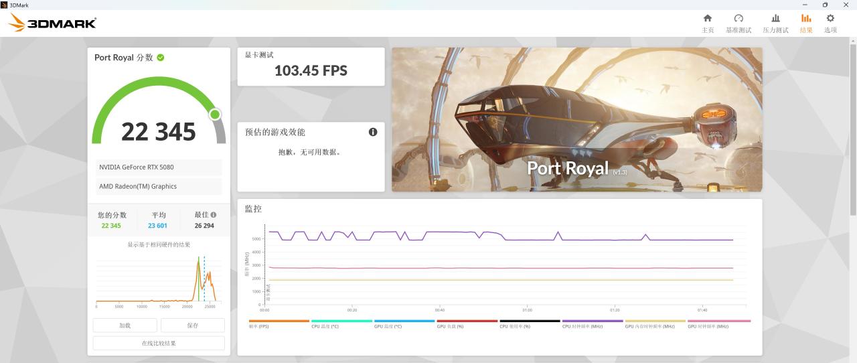Click the 保存 (Save) button
Viewport: 857px width, 363px height.
point(193,325)
